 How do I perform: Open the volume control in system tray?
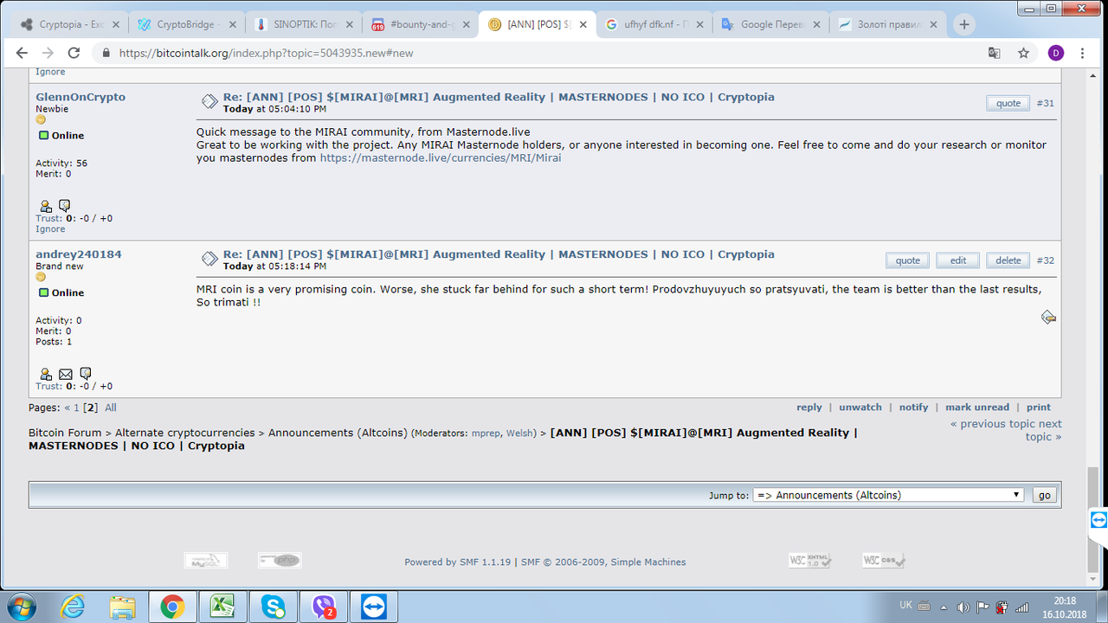tap(963, 607)
